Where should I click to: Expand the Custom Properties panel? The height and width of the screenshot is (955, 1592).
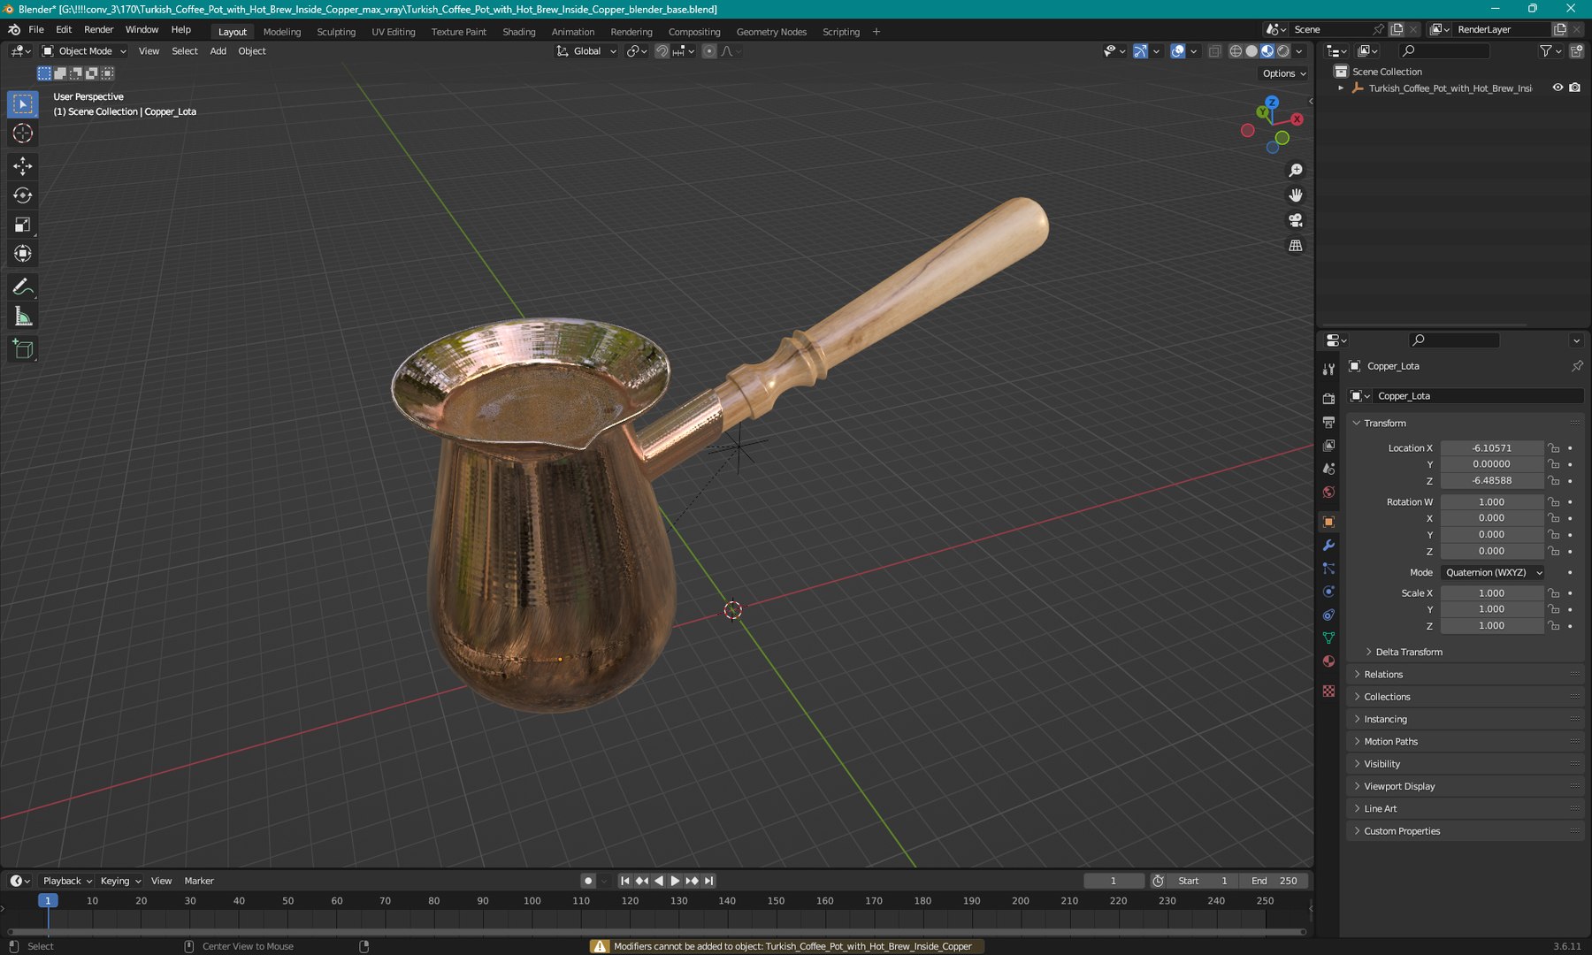1401,831
